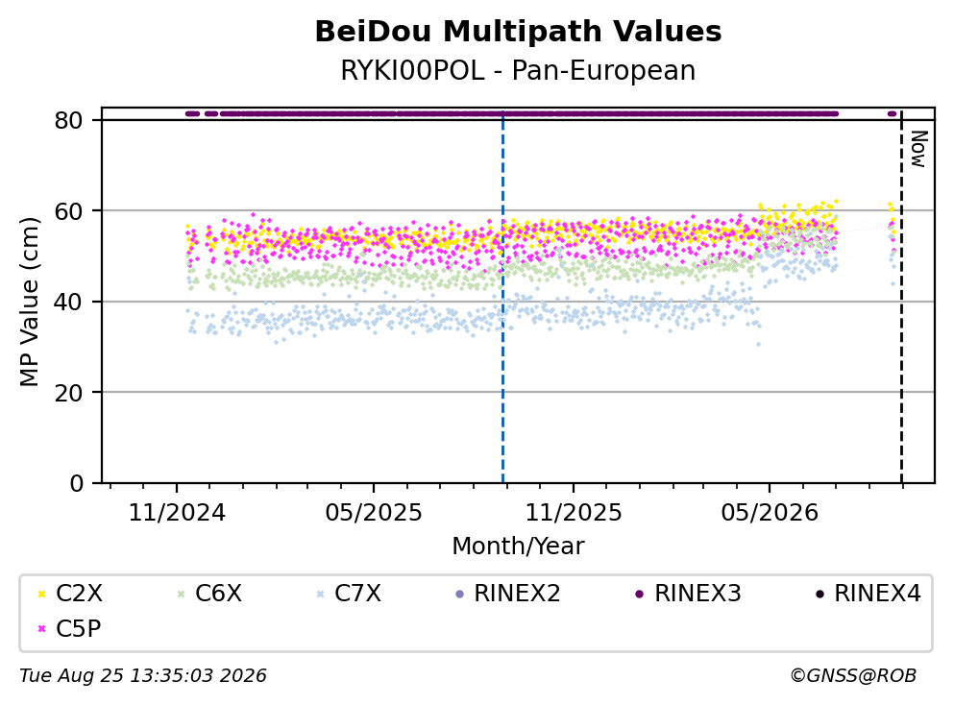The image size is (954, 705).
Task: Click the RINEX2 legend dot
Action: [459, 594]
